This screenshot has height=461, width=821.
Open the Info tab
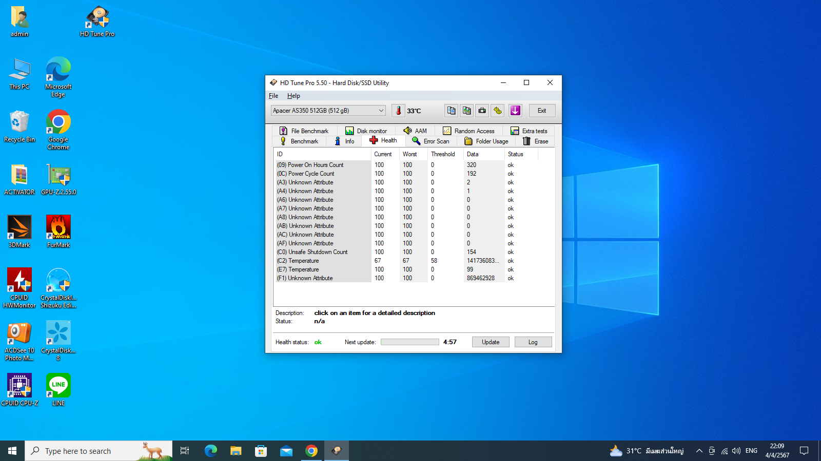[x=344, y=141]
